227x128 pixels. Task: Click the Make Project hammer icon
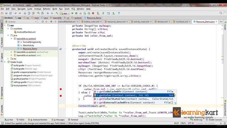[57, 13]
